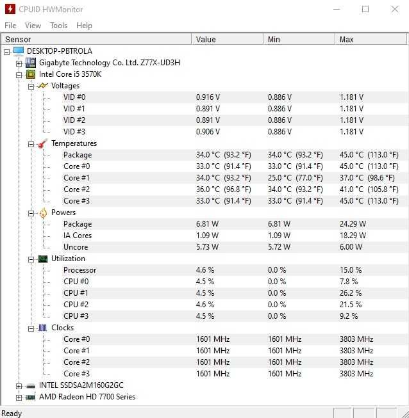Collapse the Voltages section

[31, 86]
